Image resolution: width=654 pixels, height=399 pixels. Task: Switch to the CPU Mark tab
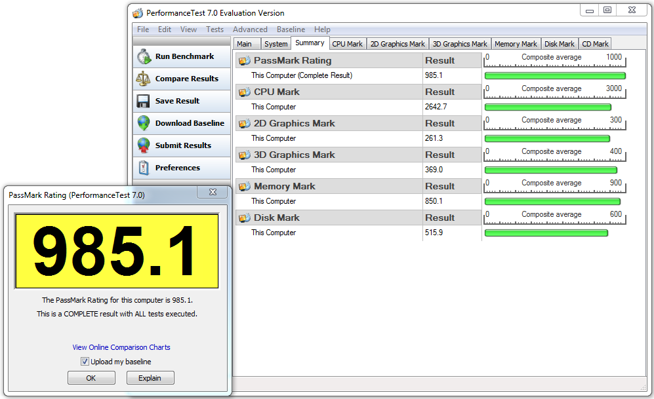pyautogui.click(x=348, y=44)
